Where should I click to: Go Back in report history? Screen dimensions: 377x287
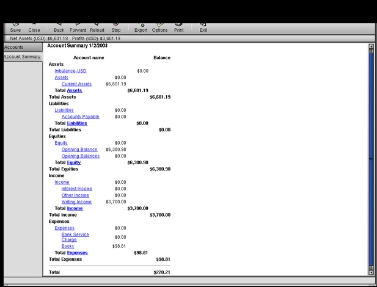pos(59,27)
